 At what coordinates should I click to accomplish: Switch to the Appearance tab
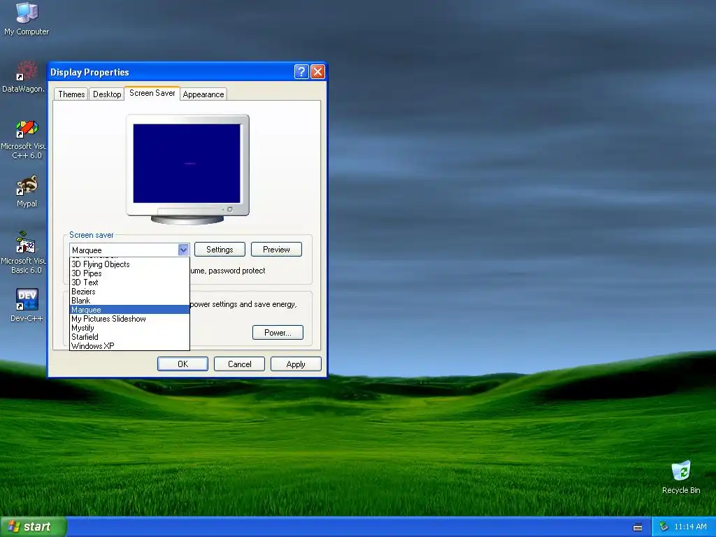point(203,94)
